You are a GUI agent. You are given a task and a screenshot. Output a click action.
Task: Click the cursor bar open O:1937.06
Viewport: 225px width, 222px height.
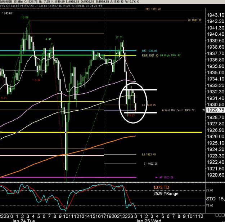55,6
